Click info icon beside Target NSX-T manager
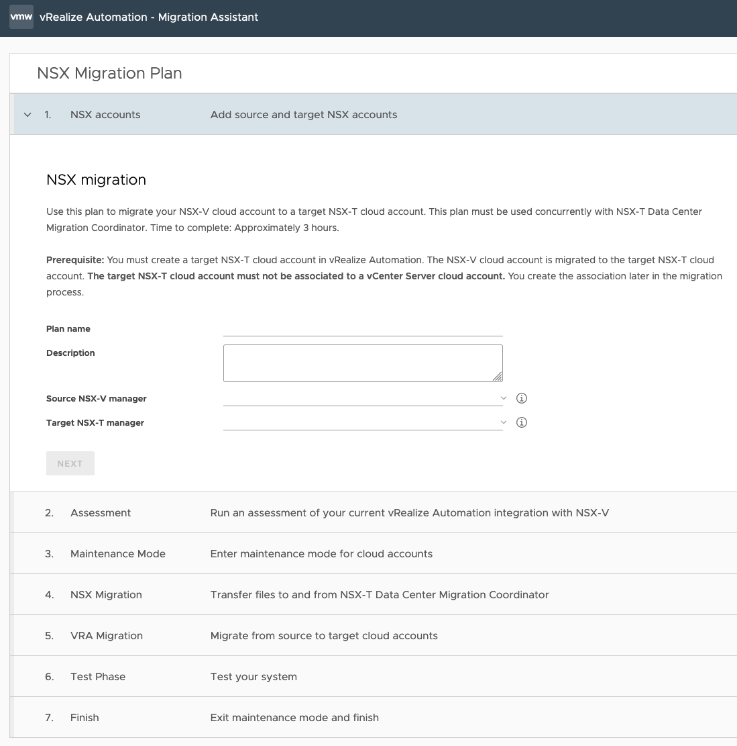Viewport: 737px width, 746px height. 522,422
